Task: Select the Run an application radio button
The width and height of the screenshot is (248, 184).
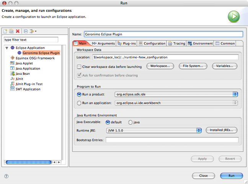Action: click(79, 103)
